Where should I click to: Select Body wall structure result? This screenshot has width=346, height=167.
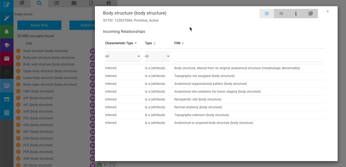click(x=49, y=64)
